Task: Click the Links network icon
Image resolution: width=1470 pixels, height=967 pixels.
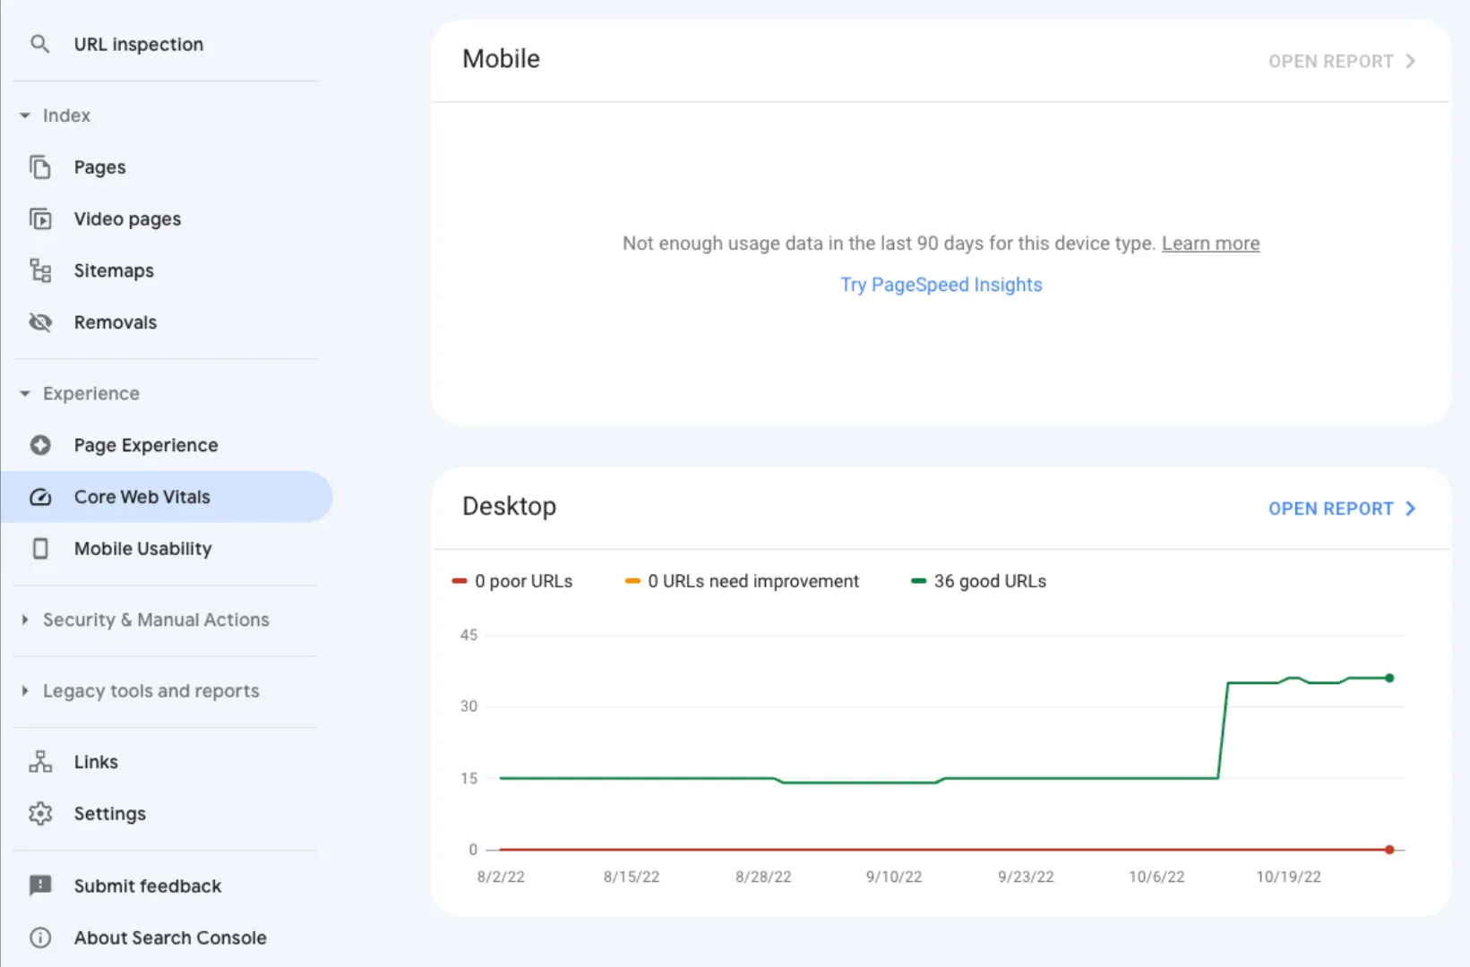Action: click(40, 762)
